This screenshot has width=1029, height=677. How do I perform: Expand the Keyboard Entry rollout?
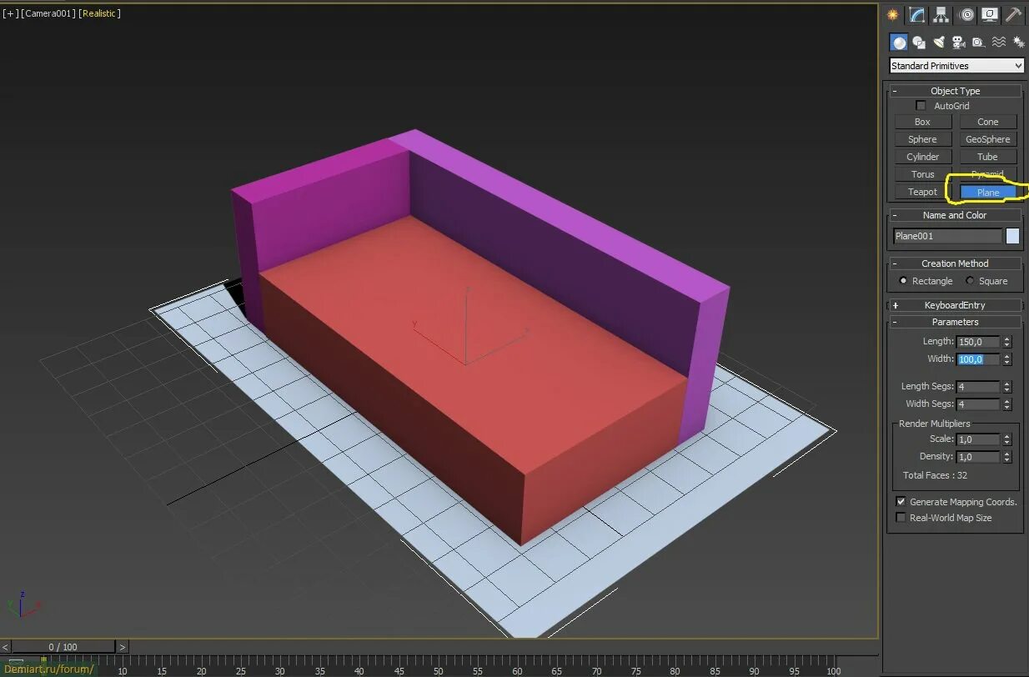[x=955, y=304]
